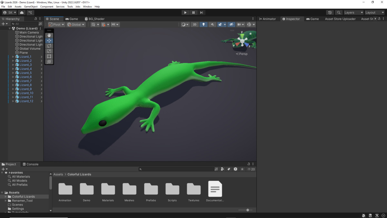
Task: Open the version control history icon
Action: point(329,12)
